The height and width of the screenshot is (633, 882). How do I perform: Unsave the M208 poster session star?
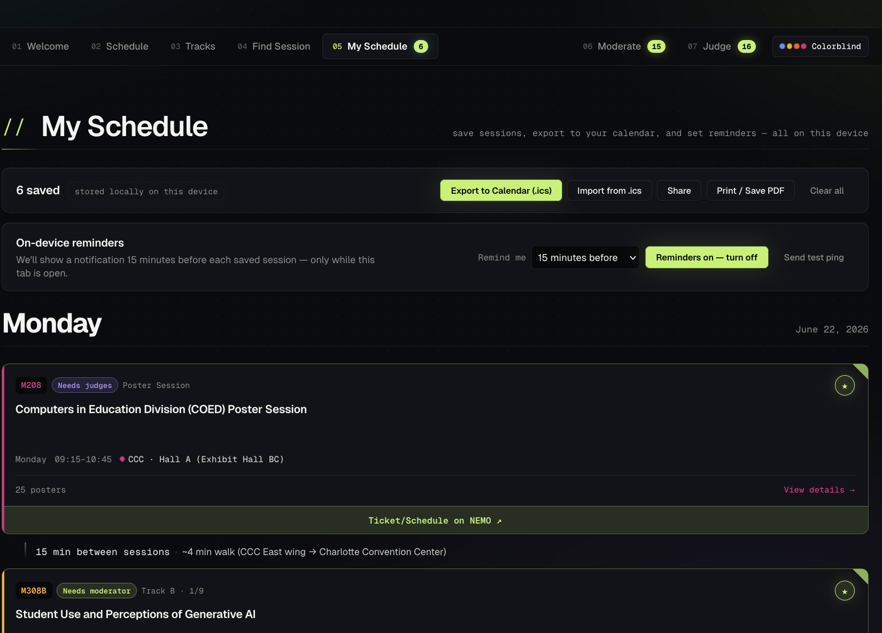point(845,385)
